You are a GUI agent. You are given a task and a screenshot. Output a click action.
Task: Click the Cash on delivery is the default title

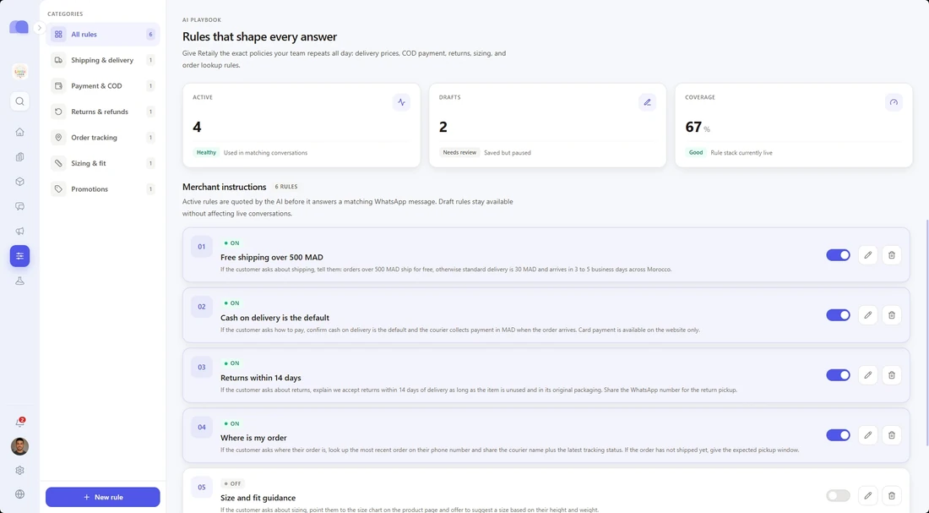coord(275,318)
